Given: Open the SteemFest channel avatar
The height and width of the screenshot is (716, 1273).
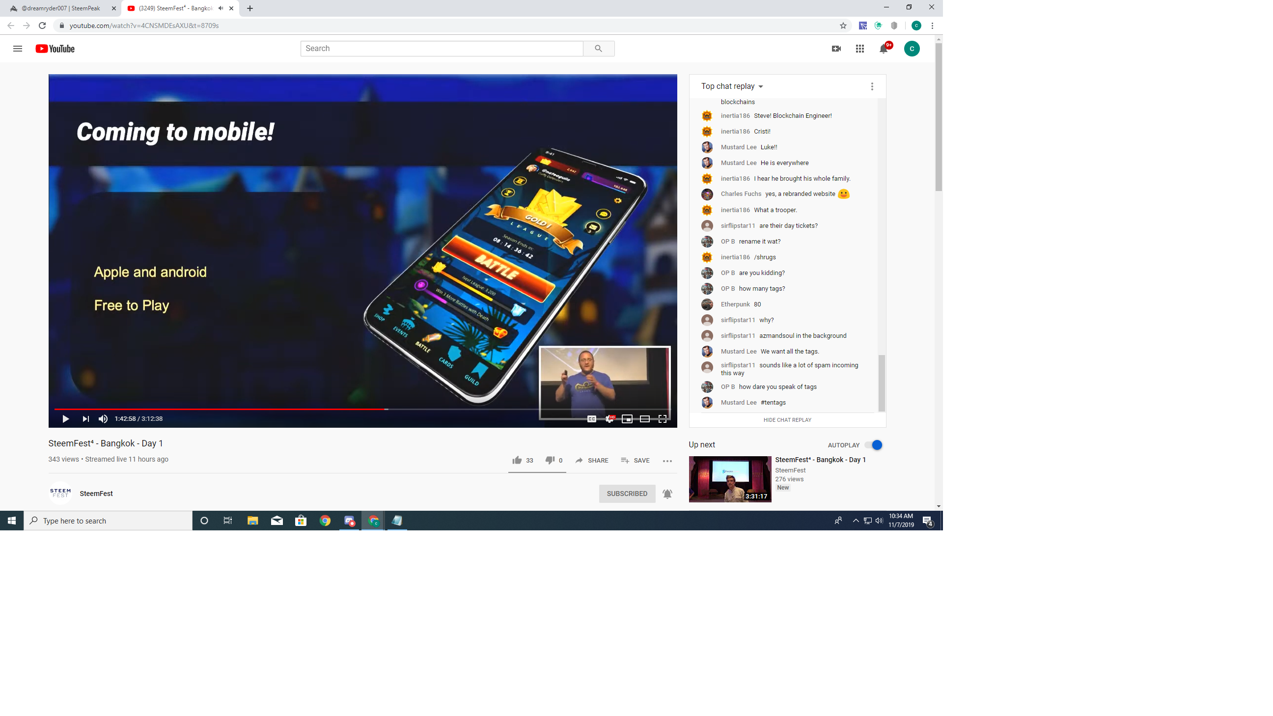Looking at the screenshot, I should (x=60, y=493).
